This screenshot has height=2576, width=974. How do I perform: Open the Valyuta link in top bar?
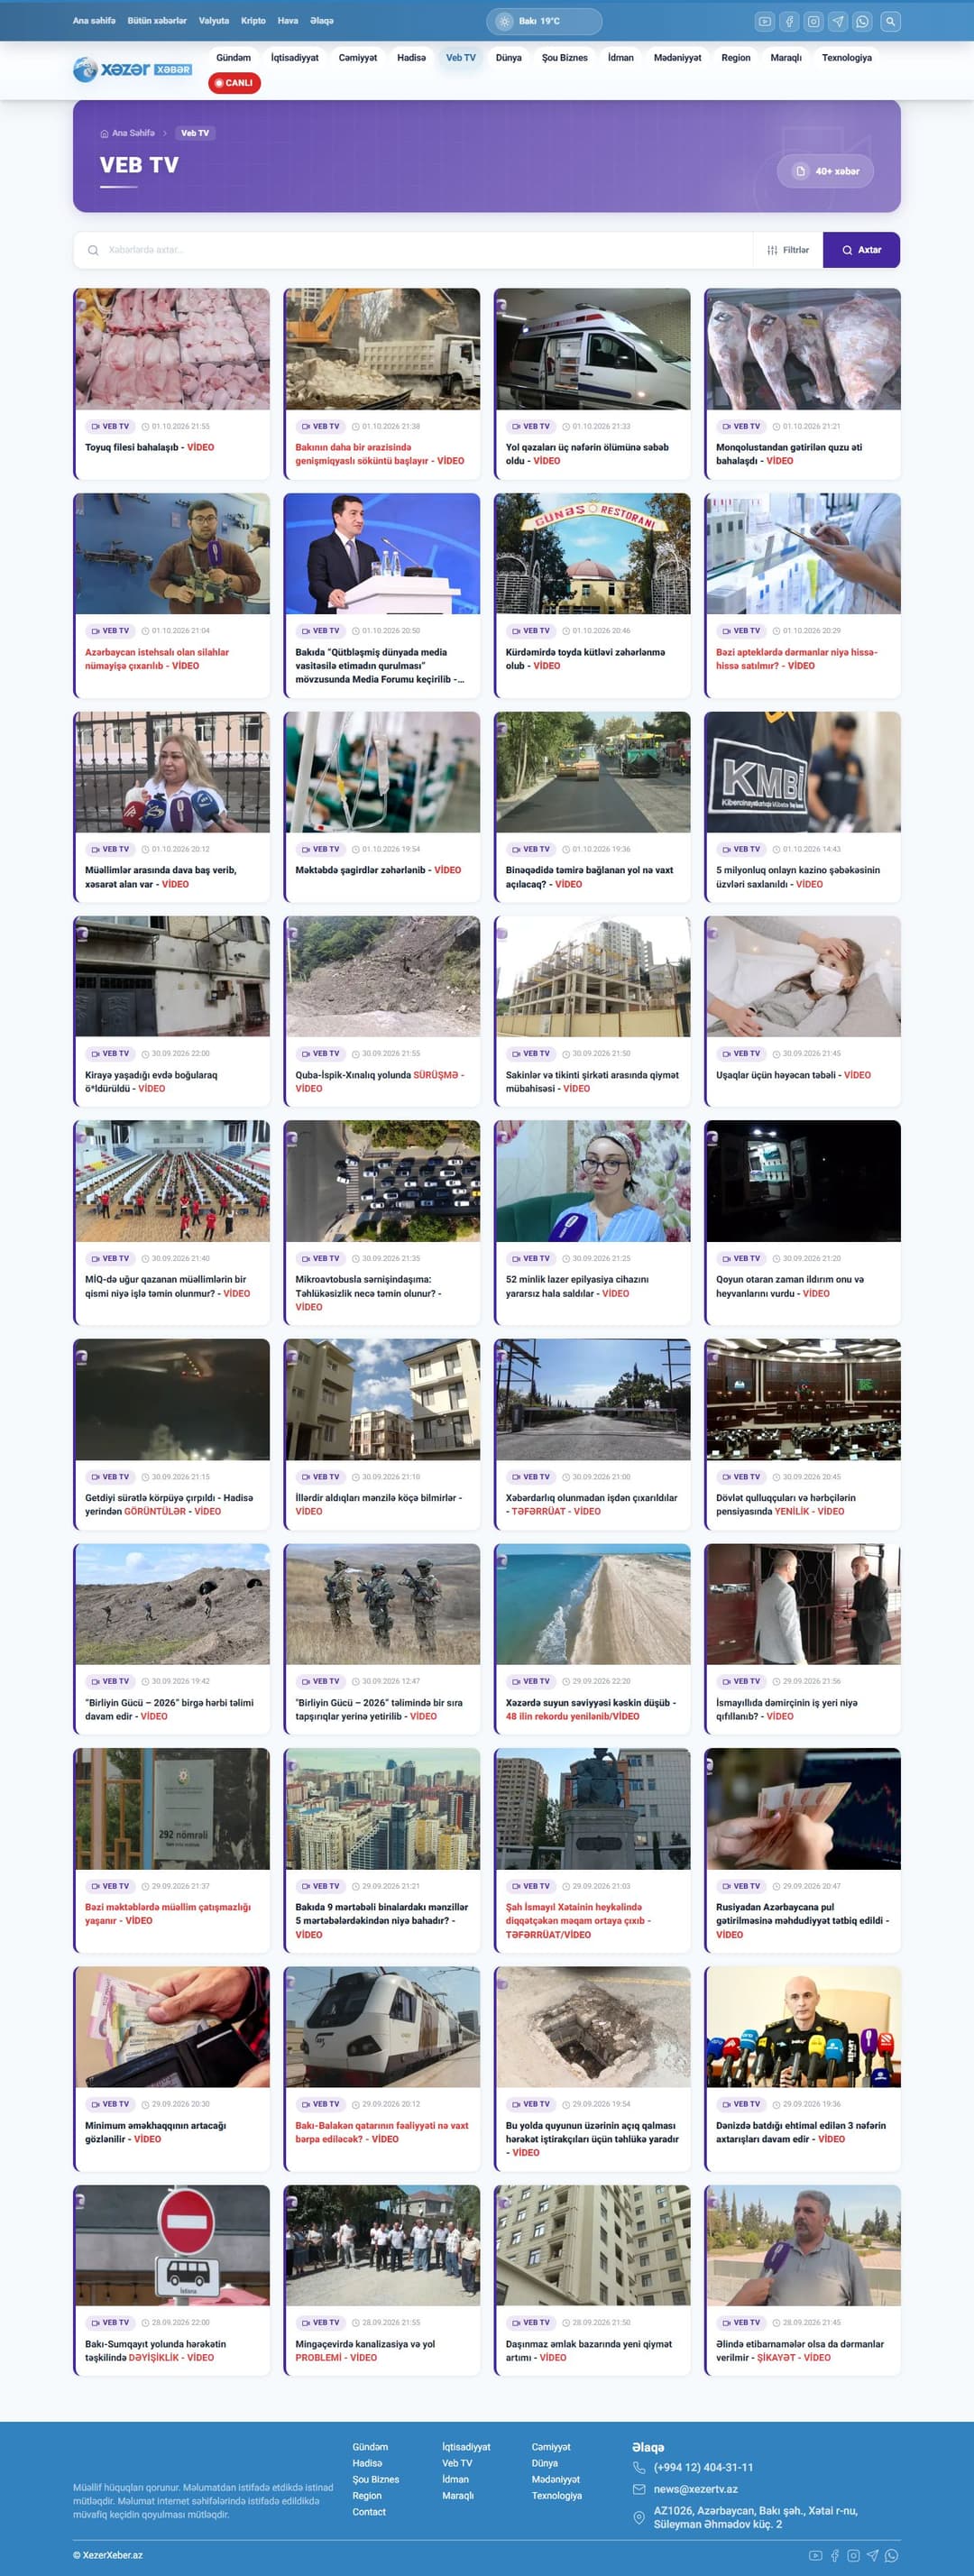(214, 21)
